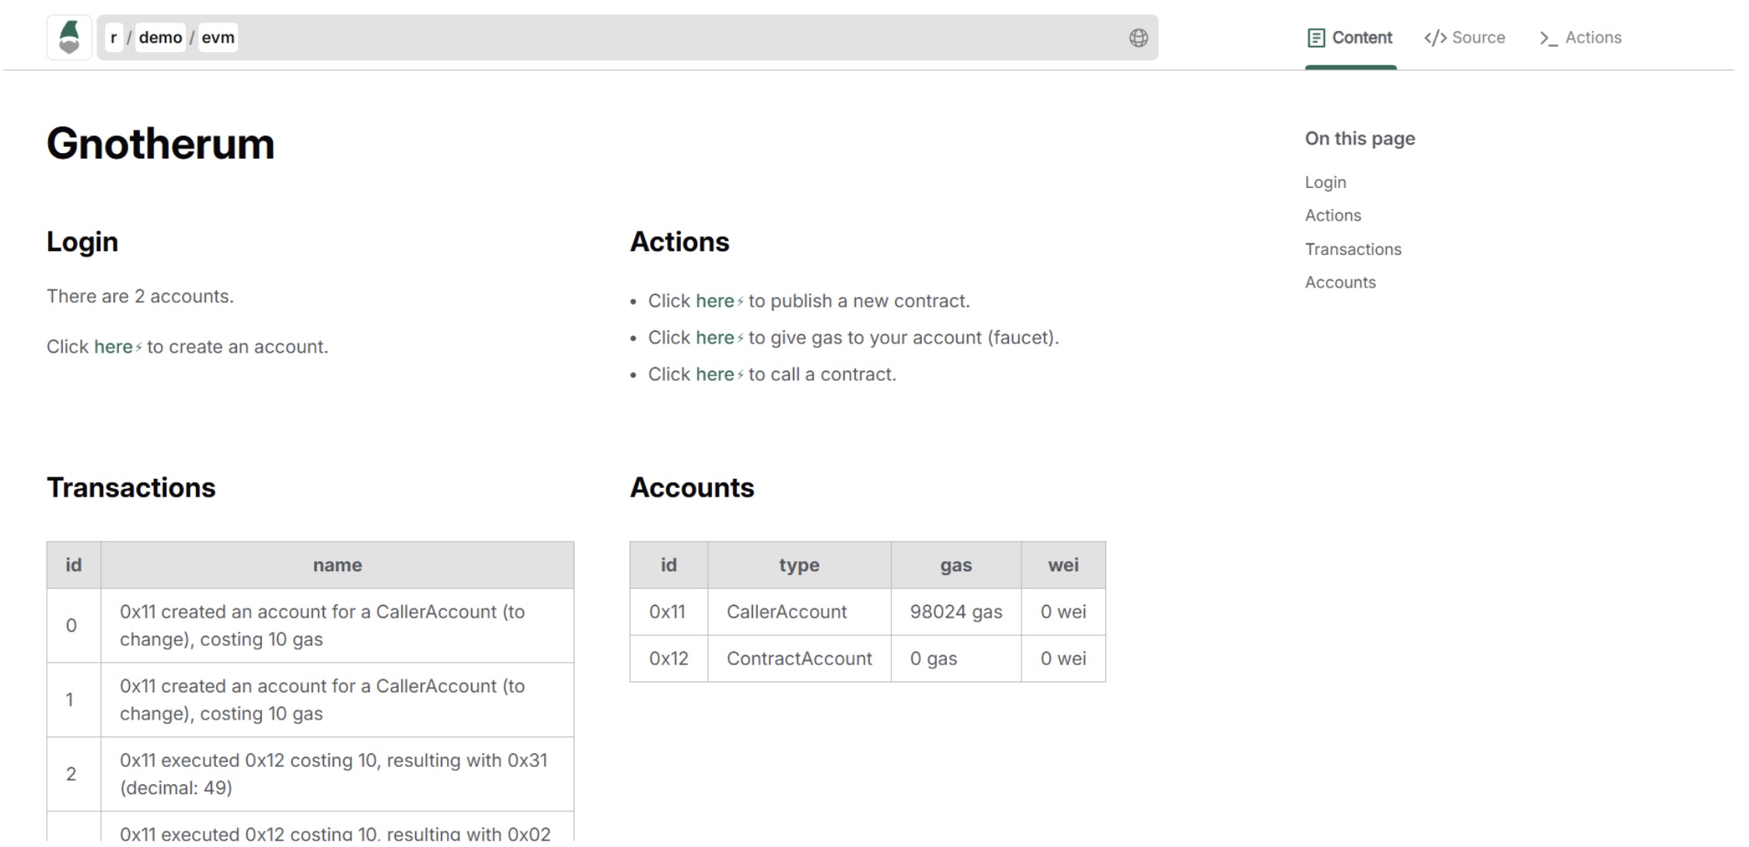This screenshot has width=1749, height=847.
Task: Click the Accounts table 'gas' header
Action: (956, 565)
